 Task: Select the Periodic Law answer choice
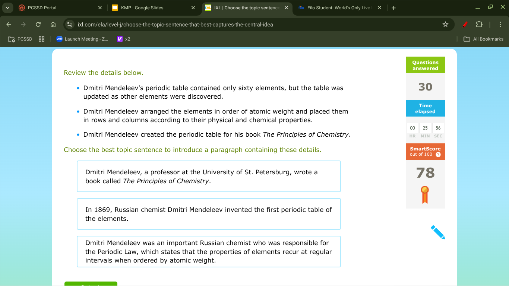209,251
